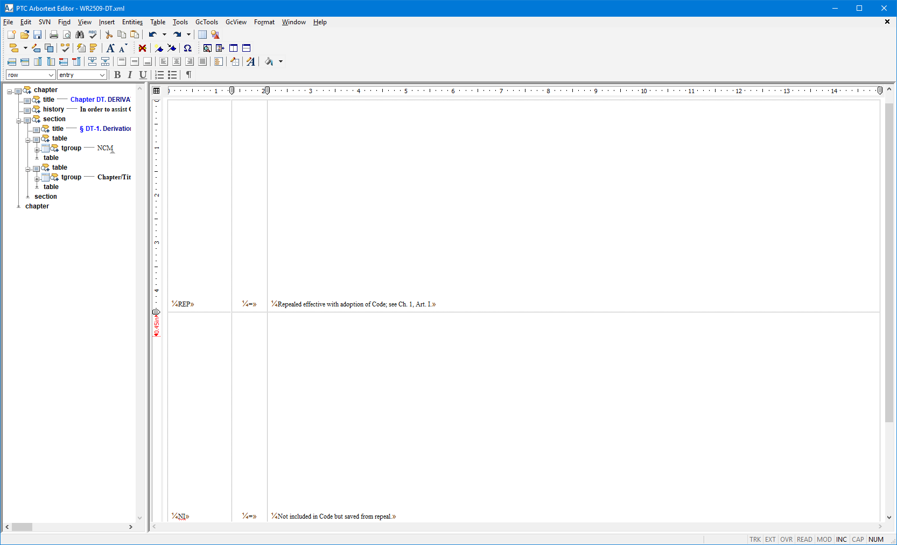Click the New document icon

pos(11,34)
